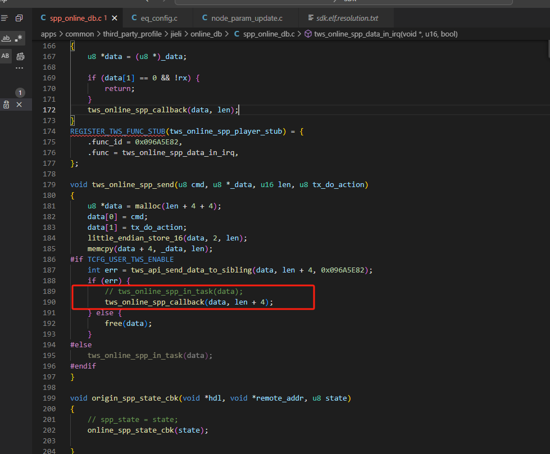
Task: Close the spp_online_db.c tab
Action: [115, 18]
